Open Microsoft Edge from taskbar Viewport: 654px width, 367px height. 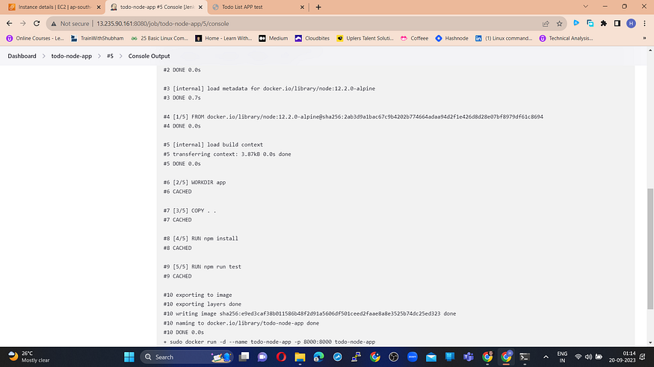click(x=318, y=357)
